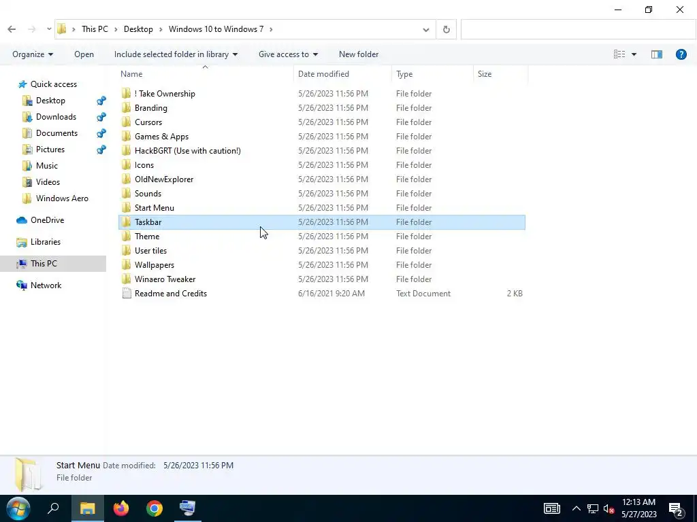This screenshot has height=522, width=697.
Task: Select Quick access in navigation pane
Action: tap(53, 84)
